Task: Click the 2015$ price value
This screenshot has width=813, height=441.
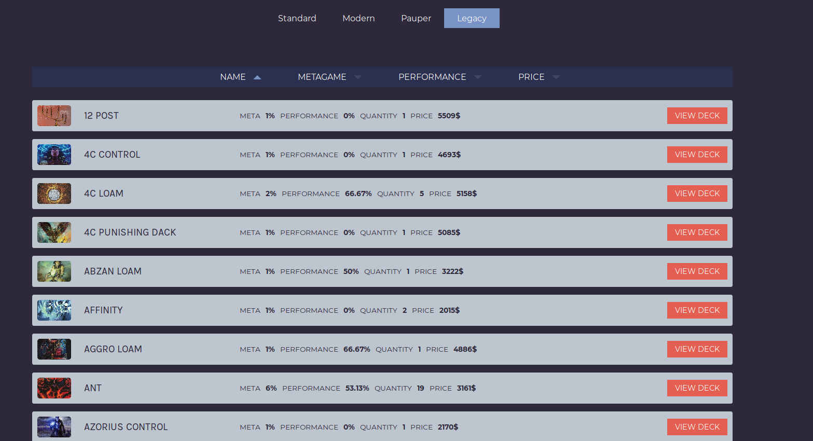Action: [x=449, y=310]
